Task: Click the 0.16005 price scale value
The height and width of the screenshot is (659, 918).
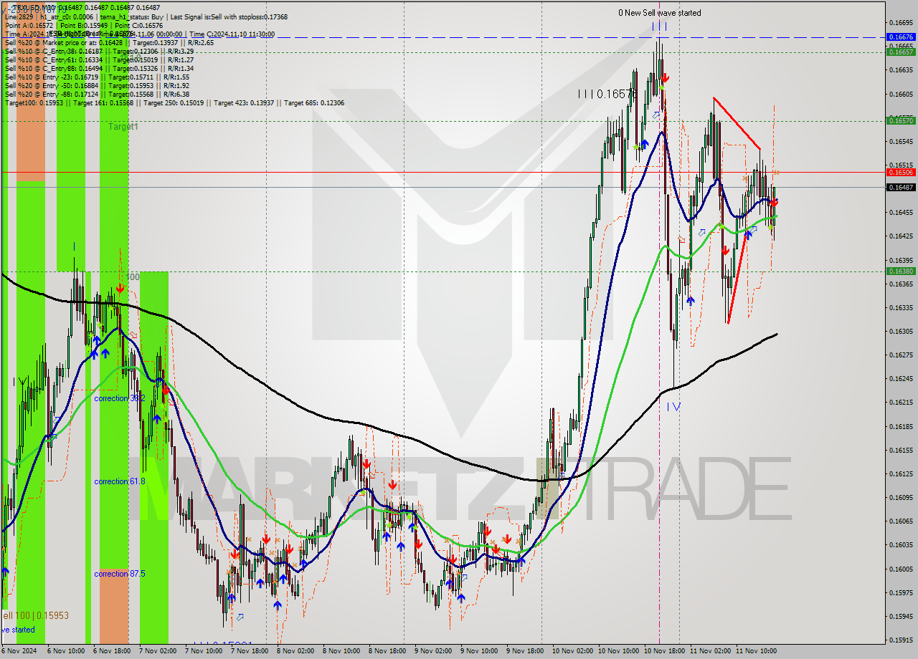Action: point(901,569)
